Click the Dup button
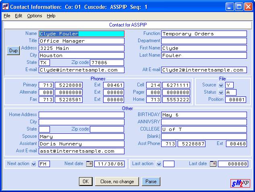Screen dimensions: 255x192 13,51
